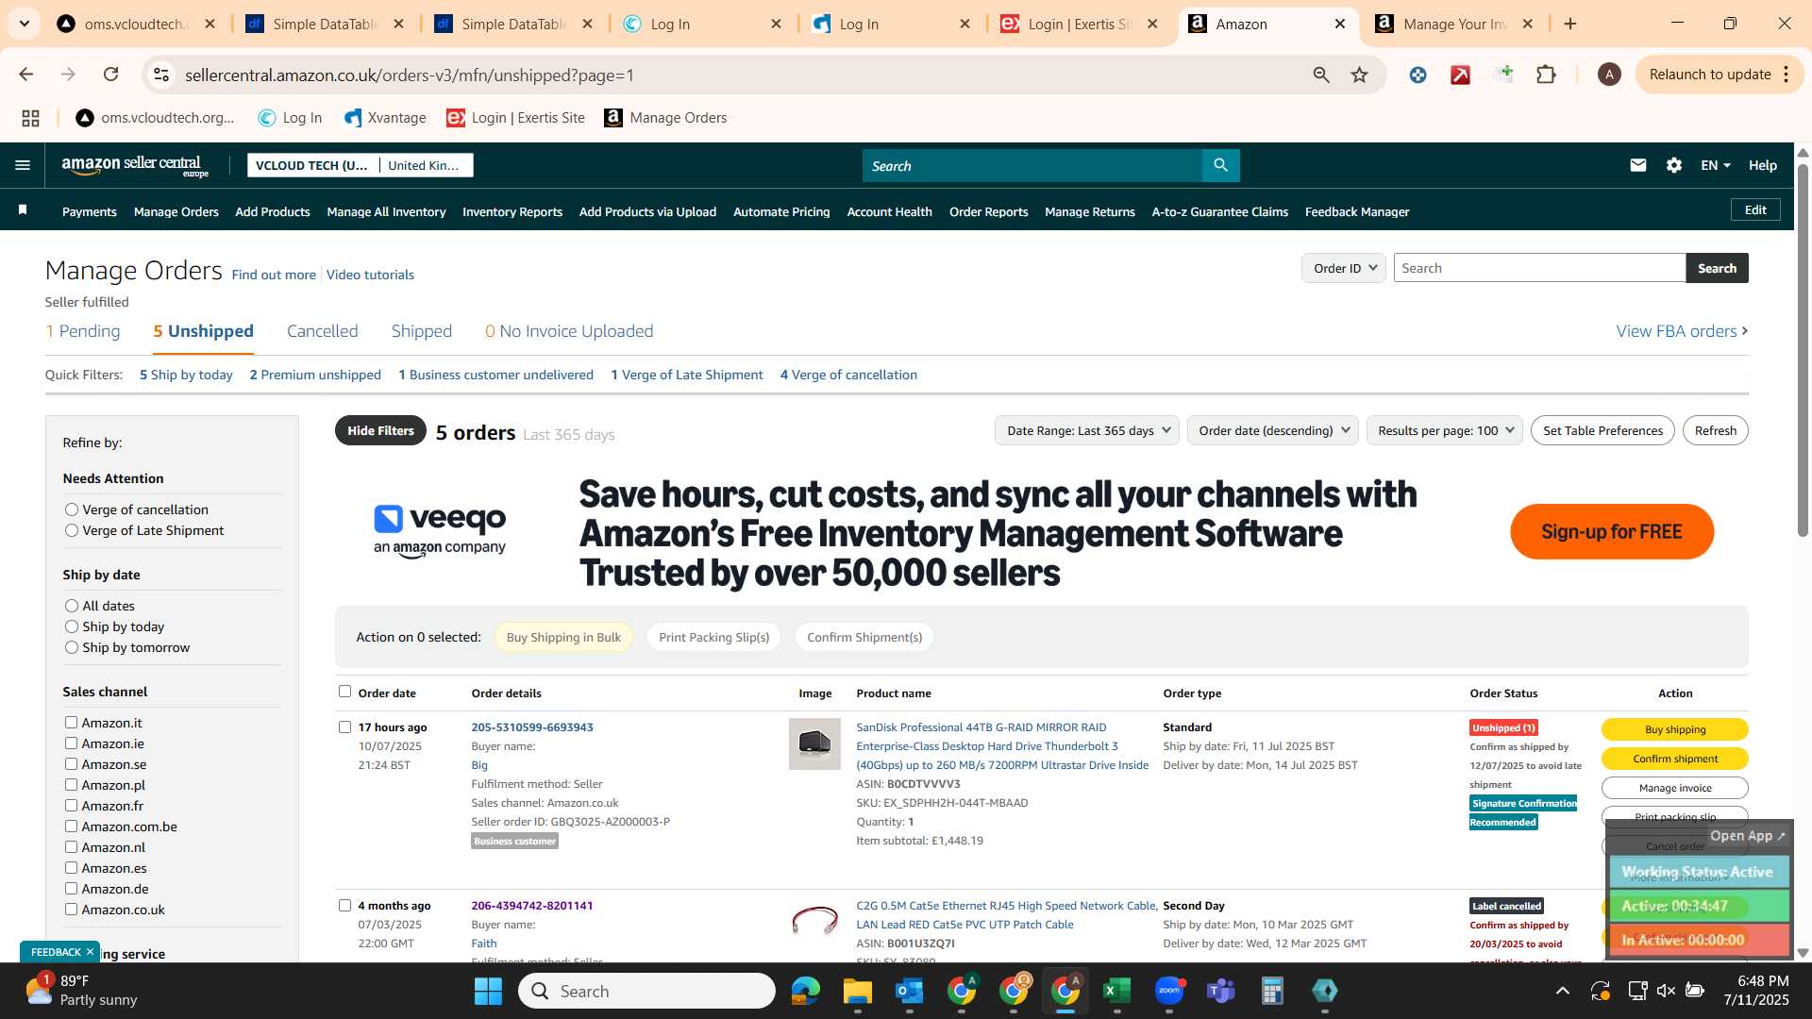The height and width of the screenshot is (1019, 1812).
Task: Switch to the Pending orders tab
Action: 83,331
